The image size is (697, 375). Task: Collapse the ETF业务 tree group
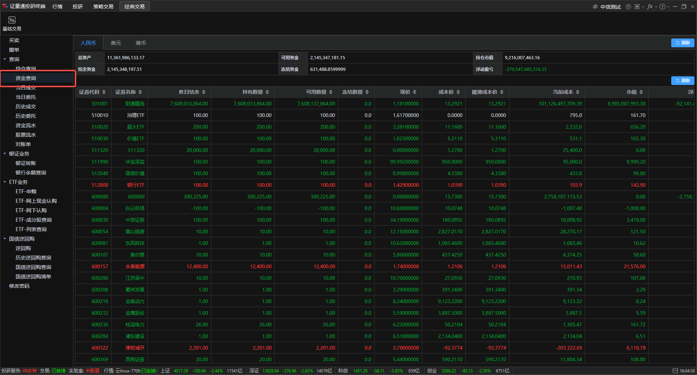(5, 182)
